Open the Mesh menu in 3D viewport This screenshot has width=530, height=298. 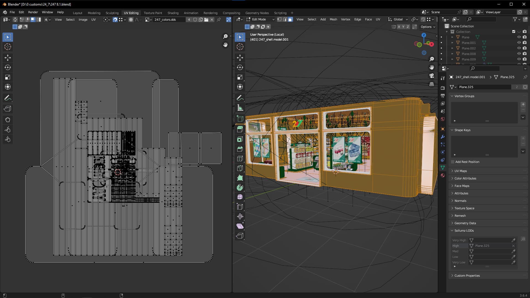(333, 19)
